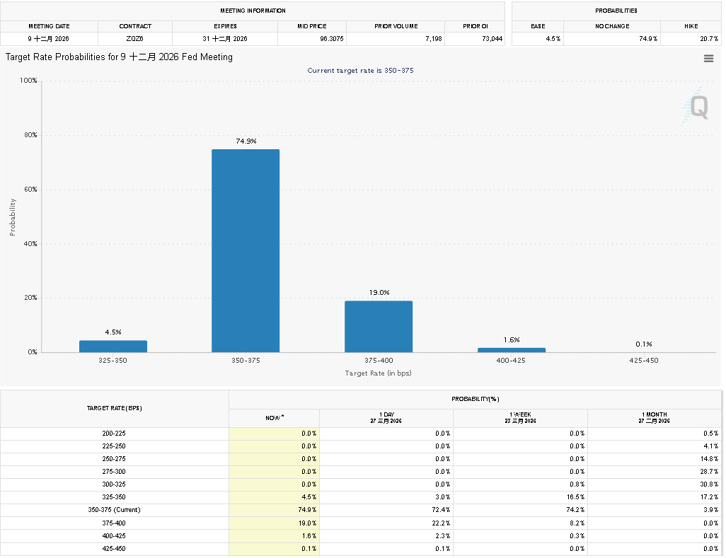Click the Target Rate Probabilities chart title
The height and width of the screenshot is (558, 726).
pos(119,57)
